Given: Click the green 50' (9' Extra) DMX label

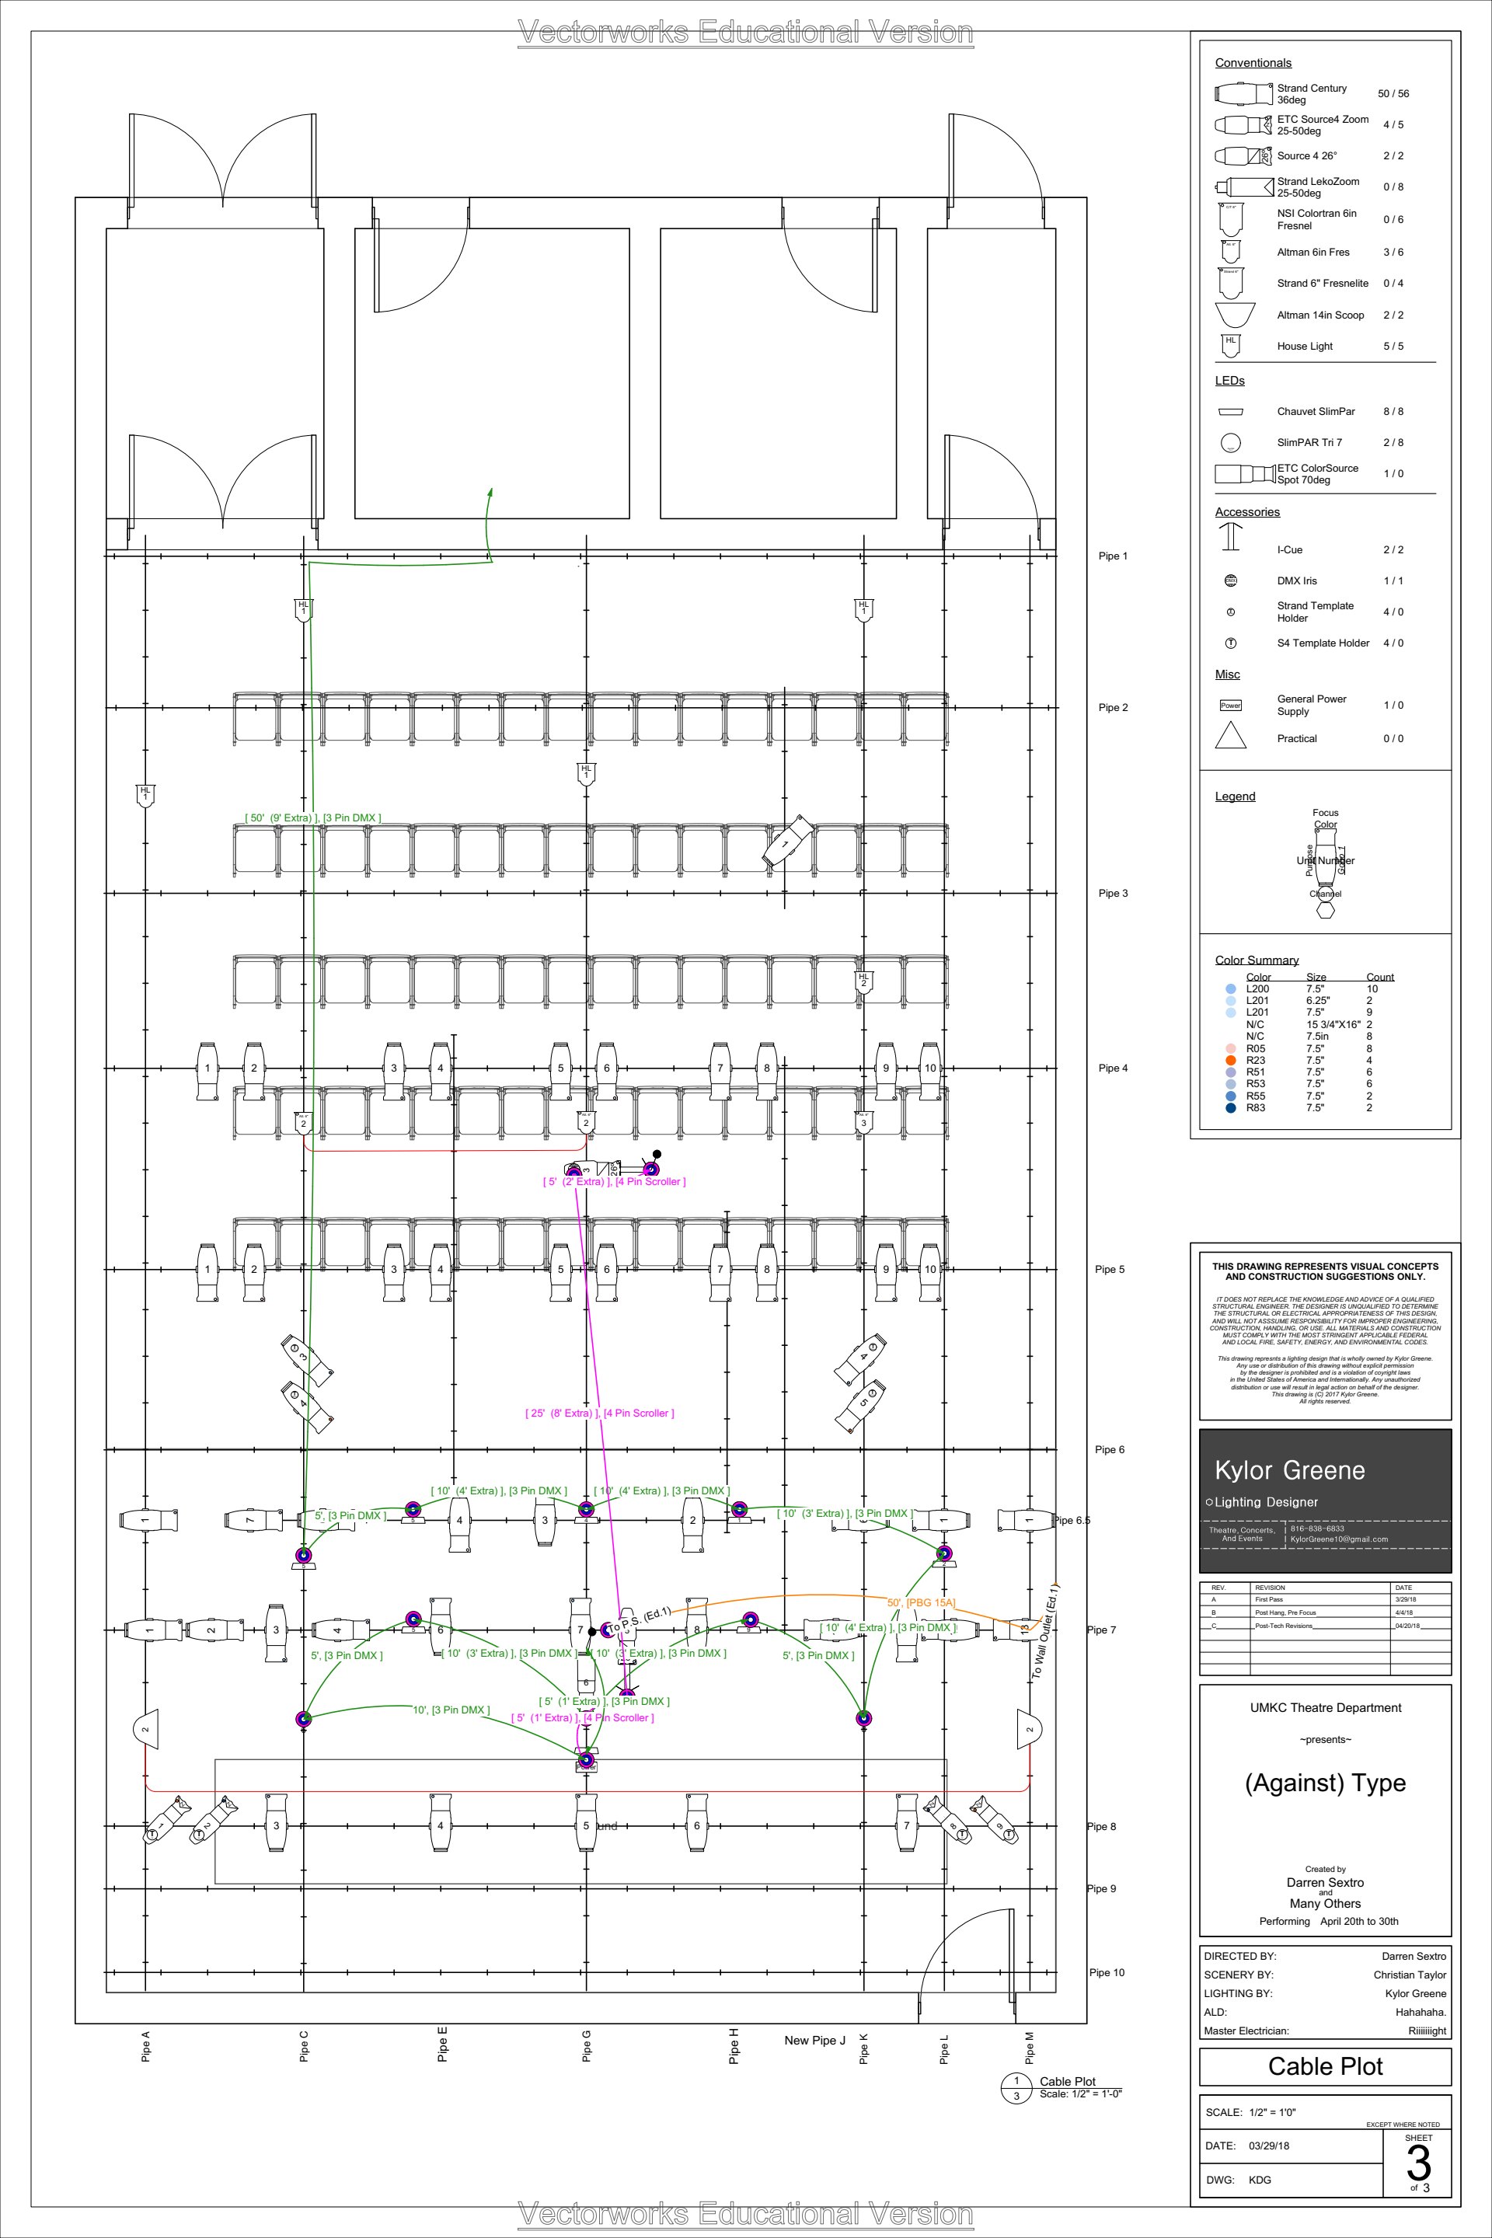Looking at the screenshot, I should click(x=313, y=817).
